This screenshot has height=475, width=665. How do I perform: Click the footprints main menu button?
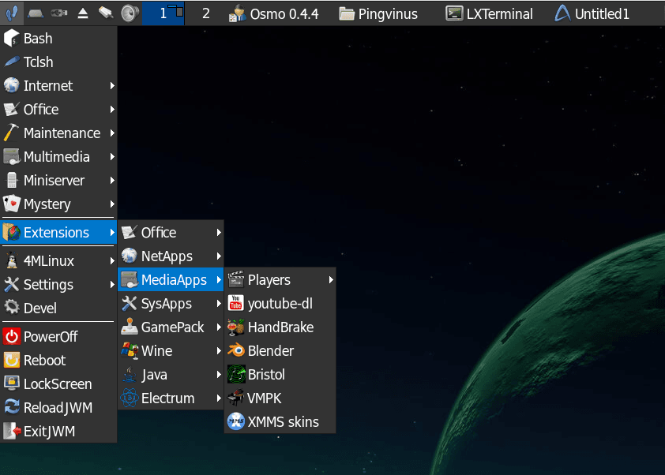[x=11, y=13]
